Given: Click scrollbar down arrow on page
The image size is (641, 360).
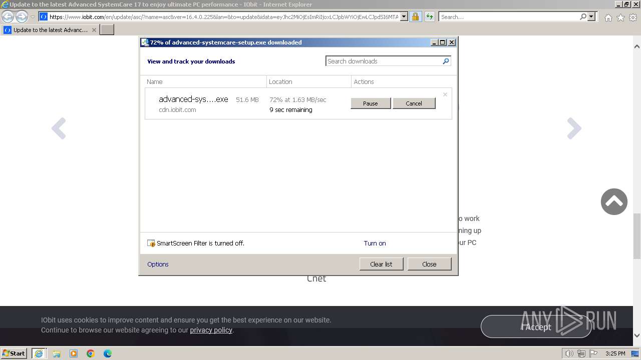Looking at the screenshot, I should point(637,335).
